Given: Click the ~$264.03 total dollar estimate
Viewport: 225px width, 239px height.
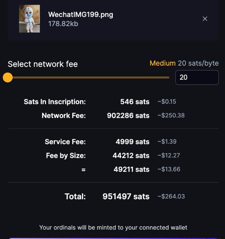Looking at the screenshot, I should (171, 196).
